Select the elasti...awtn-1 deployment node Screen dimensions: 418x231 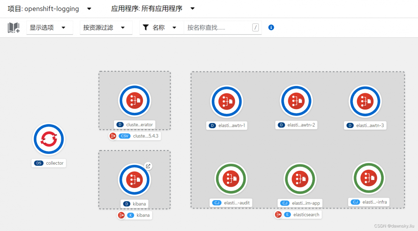click(227, 101)
